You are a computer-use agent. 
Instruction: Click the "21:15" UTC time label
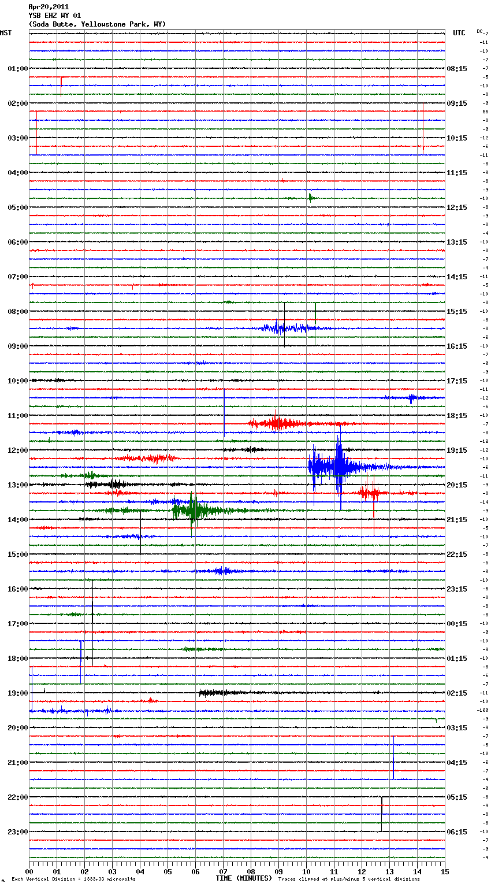pyautogui.click(x=457, y=520)
